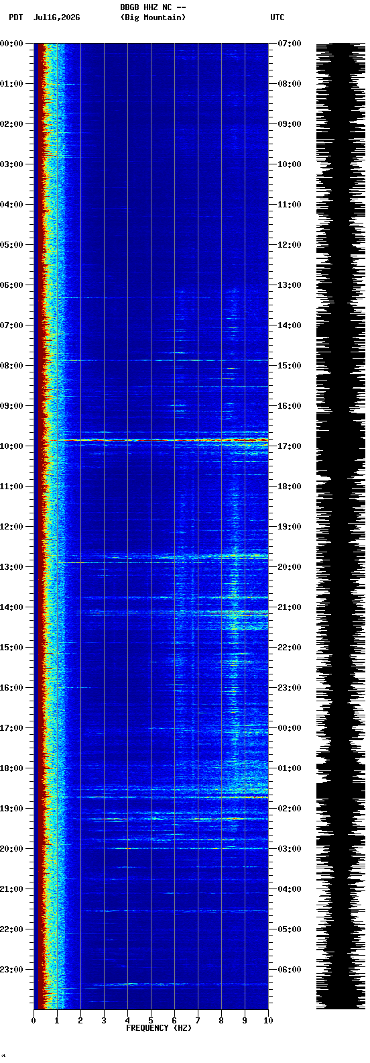
Task: Click the PDT axis '12:00' time label
Action: 12,527
